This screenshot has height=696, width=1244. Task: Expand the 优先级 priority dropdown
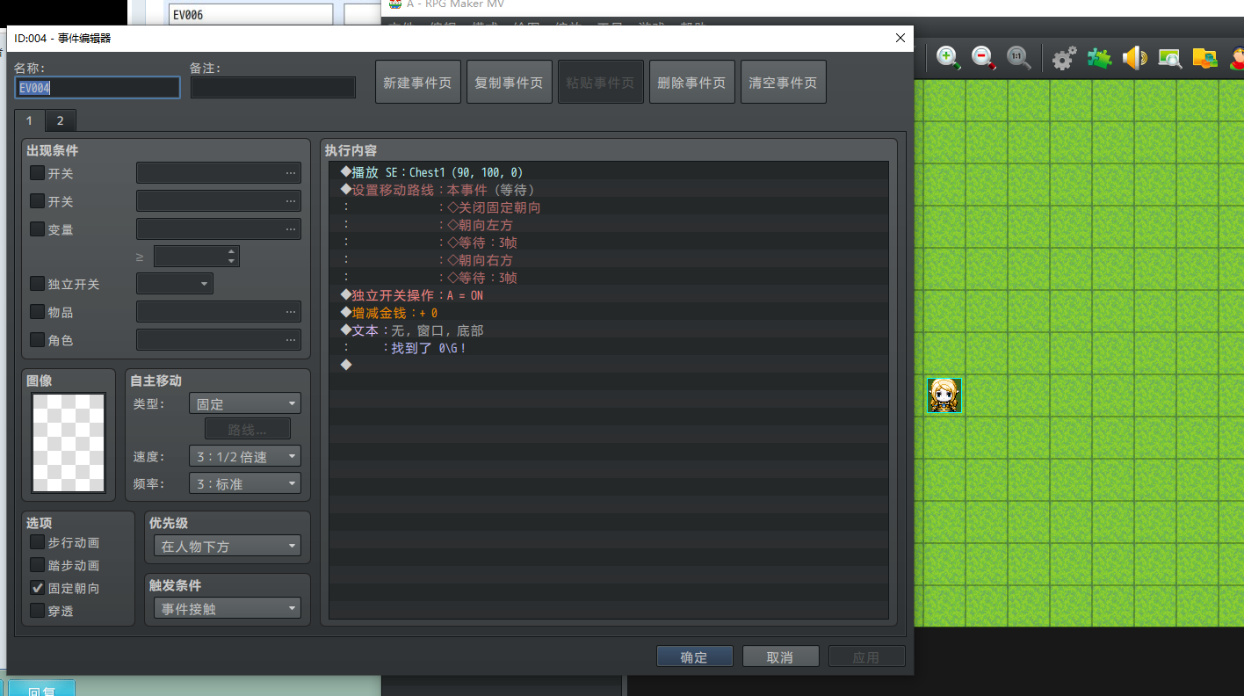click(228, 546)
